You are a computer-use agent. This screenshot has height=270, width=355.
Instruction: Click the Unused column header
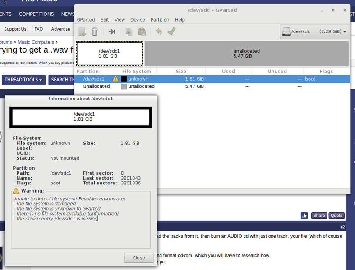[x=277, y=72]
